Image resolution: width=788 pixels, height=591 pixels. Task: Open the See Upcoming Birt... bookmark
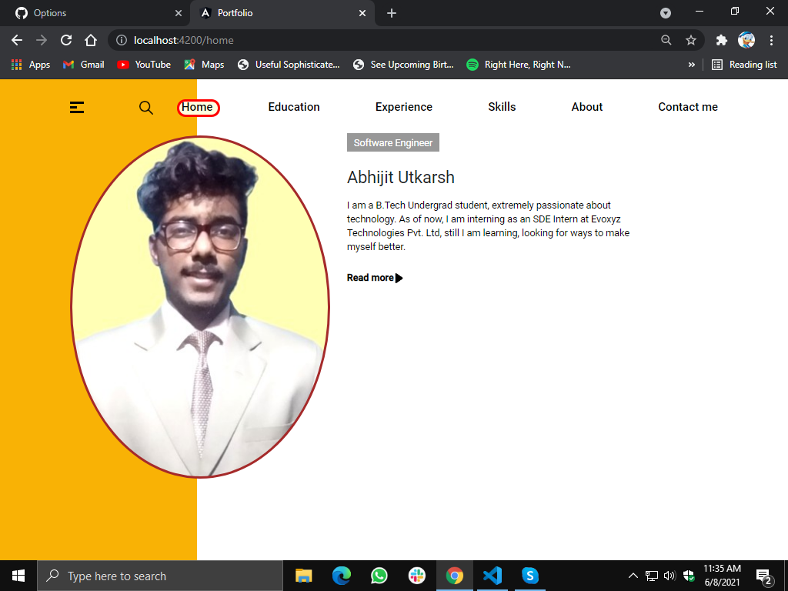click(x=403, y=65)
